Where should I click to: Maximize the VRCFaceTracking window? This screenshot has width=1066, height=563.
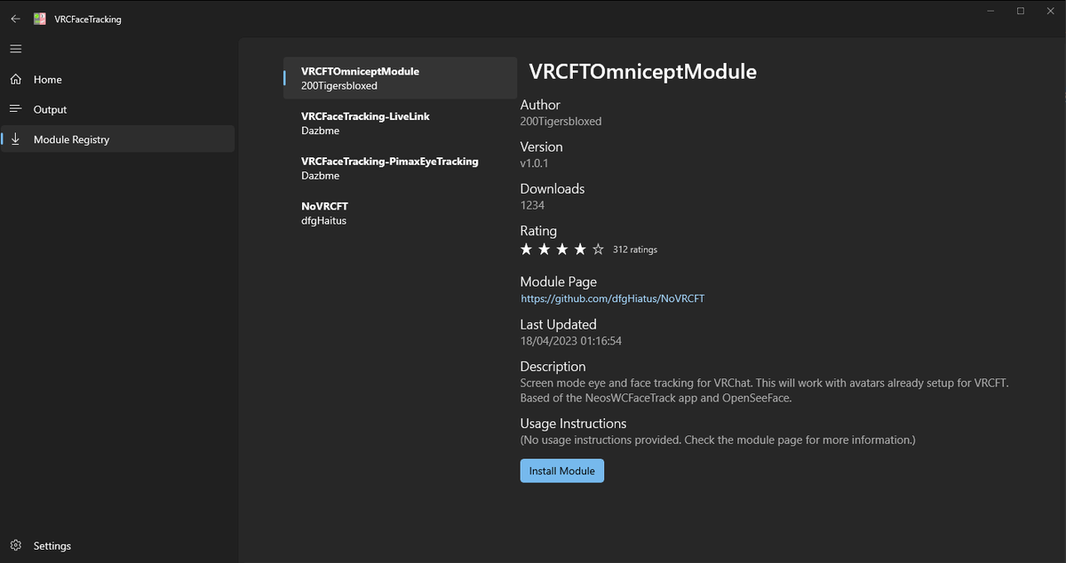[1021, 11]
